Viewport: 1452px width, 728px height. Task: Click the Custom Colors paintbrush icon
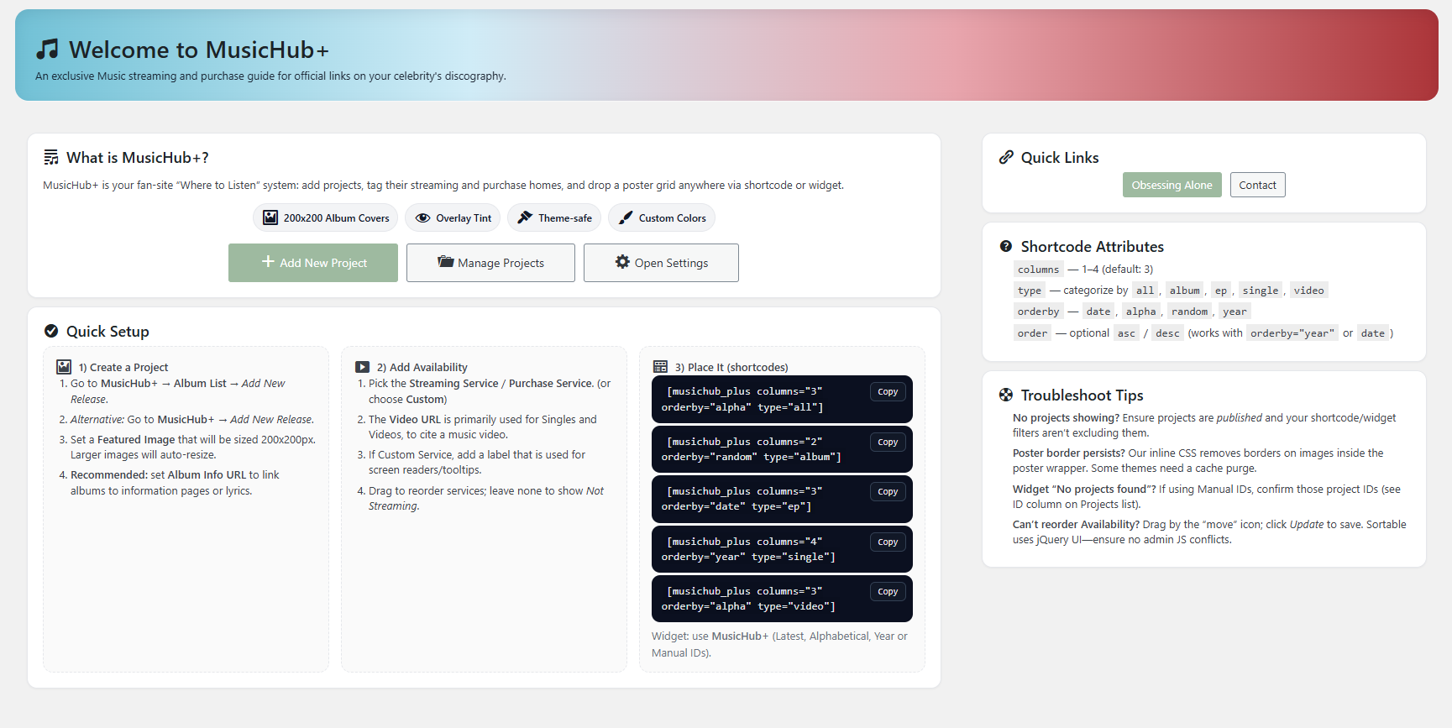pos(626,218)
